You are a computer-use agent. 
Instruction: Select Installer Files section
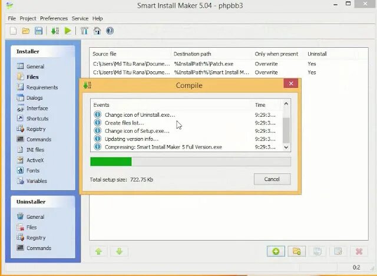pos(28,77)
